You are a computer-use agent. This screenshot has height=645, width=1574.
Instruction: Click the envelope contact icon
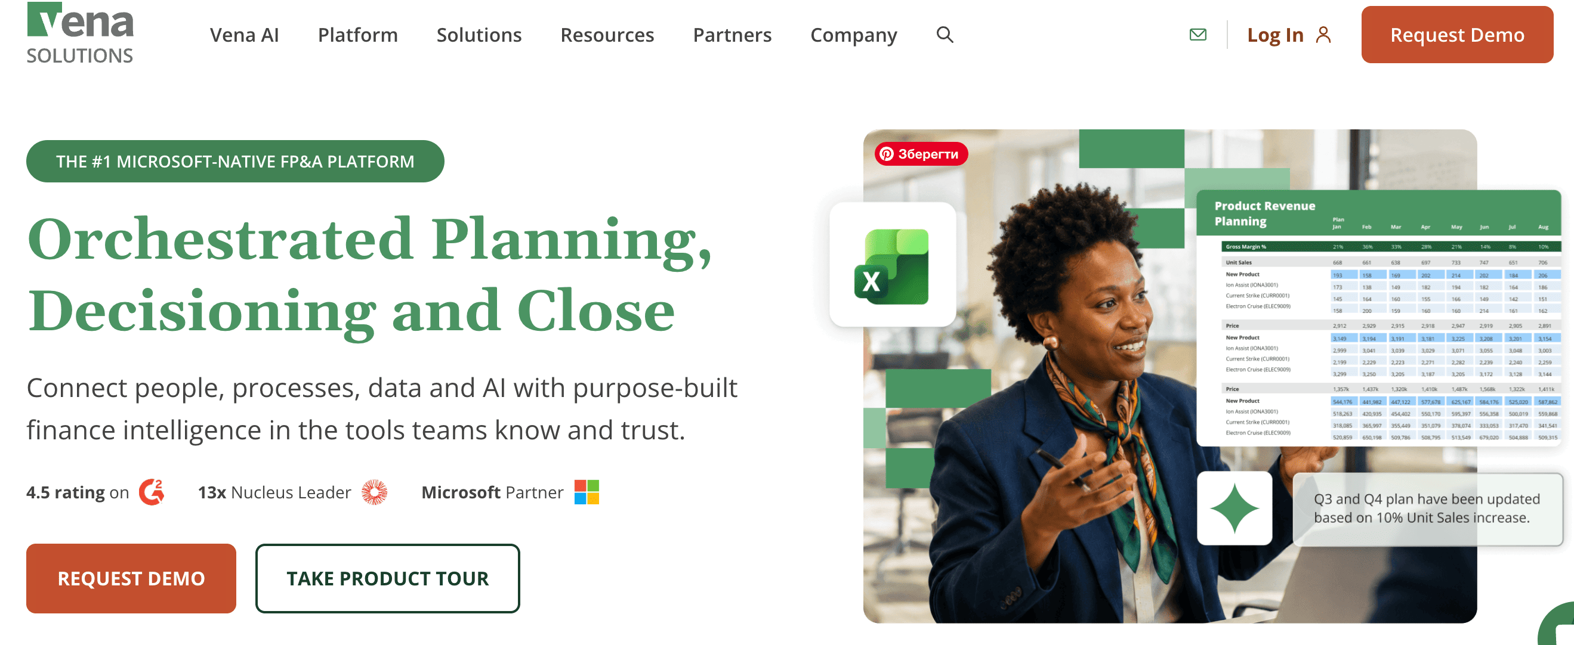(x=1198, y=35)
